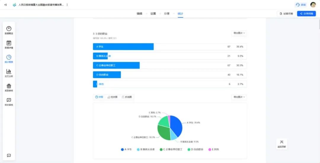Switch chart type to 饼图 pie chart

pos(99,97)
